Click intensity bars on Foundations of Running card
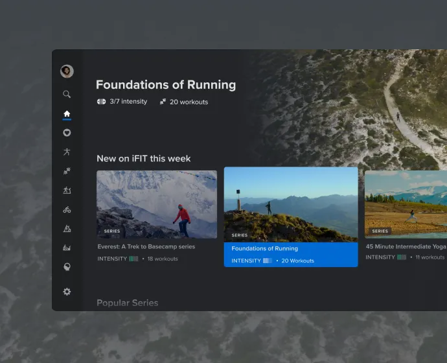The image size is (447, 363). click(268, 261)
